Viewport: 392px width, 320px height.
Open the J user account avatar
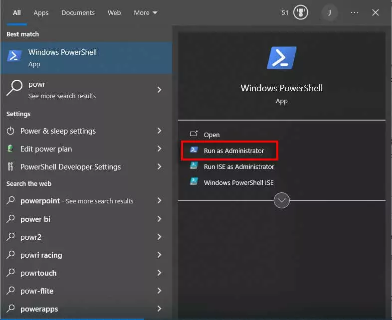pyautogui.click(x=329, y=12)
